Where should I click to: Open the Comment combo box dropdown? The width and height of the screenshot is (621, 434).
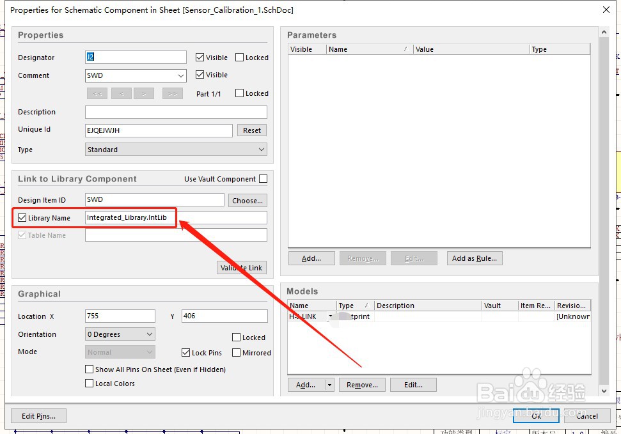coord(180,75)
